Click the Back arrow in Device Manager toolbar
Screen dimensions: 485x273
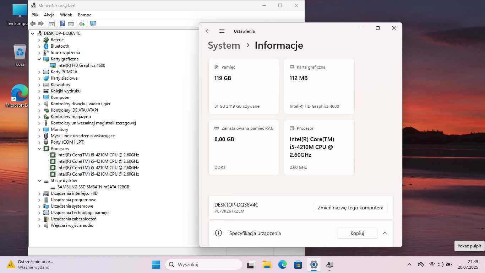coord(33,23)
